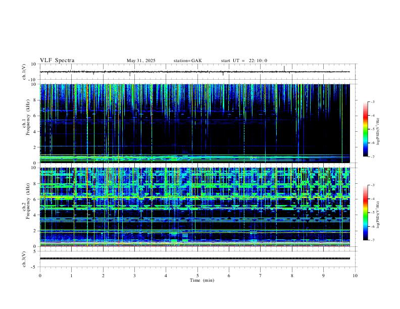Select the ch.1 spectrogram color bar
400x309 pixels.
[365, 129]
